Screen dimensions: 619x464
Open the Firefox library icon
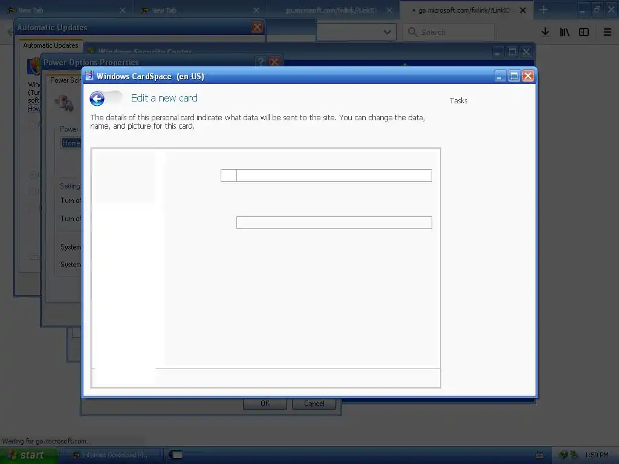[565, 32]
